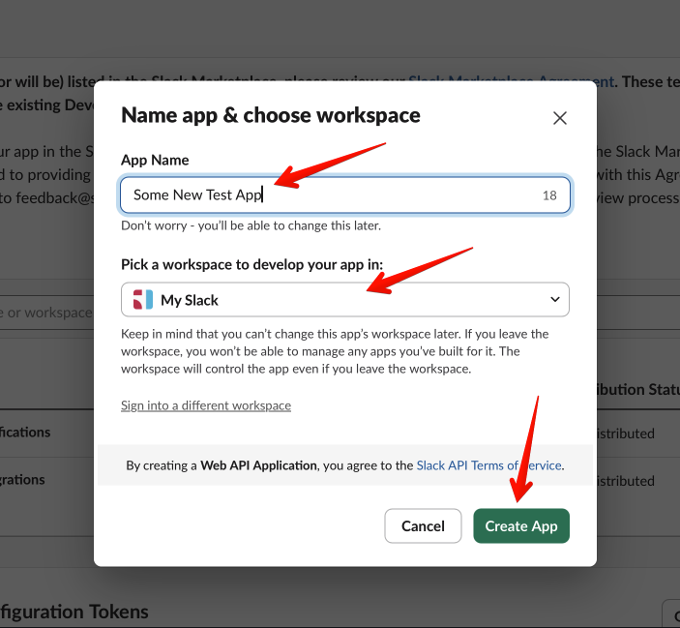680x628 pixels.
Task: Click the chevron arrow in workspace selector
Action: click(x=555, y=300)
